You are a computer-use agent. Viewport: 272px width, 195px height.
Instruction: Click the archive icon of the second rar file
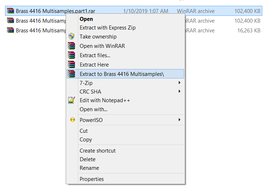10,21
